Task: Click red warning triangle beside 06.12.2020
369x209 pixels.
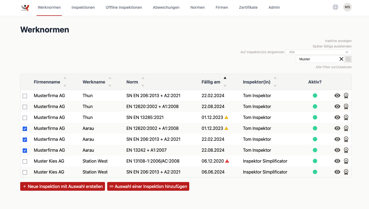Action: coord(227,161)
